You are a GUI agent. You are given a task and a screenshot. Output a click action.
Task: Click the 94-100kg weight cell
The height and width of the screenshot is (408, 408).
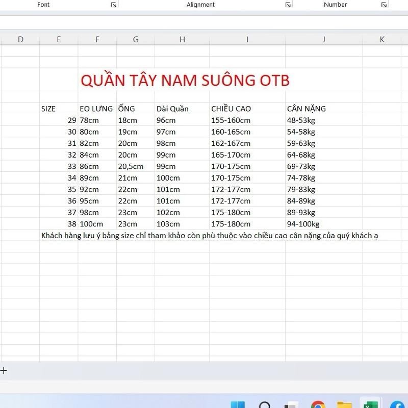tap(303, 224)
